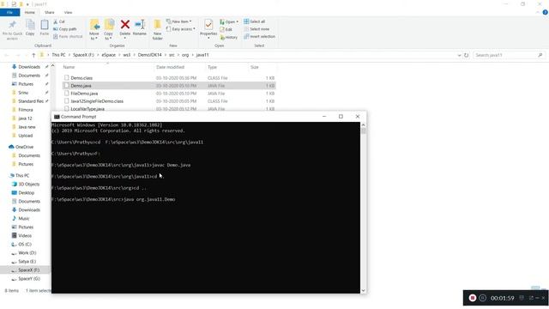The height and width of the screenshot is (309, 549).
Task: Click Command Prompt vertical scrollbar
Action: [x=363, y=208]
